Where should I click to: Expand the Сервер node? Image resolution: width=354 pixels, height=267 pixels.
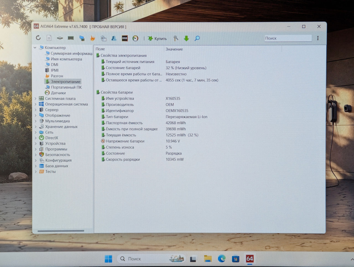(36, 110)
